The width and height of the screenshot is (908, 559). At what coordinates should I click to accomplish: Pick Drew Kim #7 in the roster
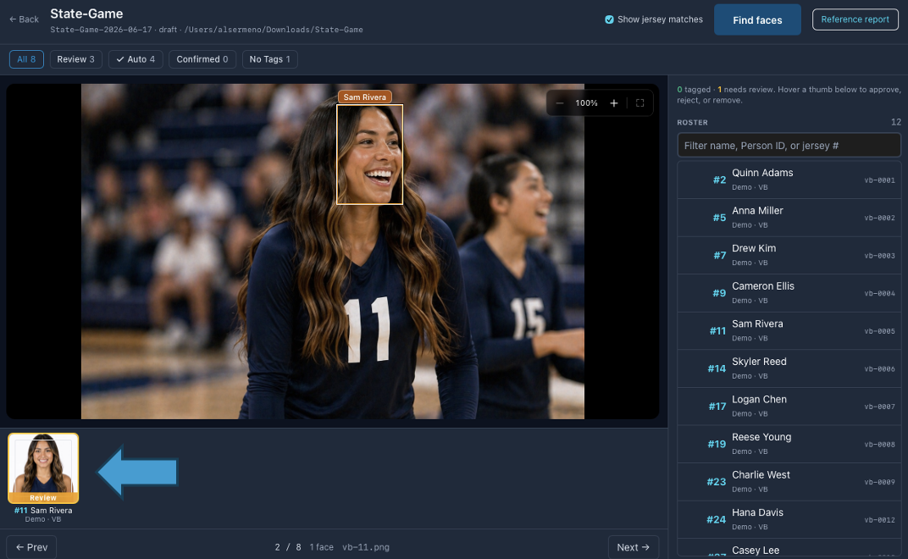[x=789, y=255]
